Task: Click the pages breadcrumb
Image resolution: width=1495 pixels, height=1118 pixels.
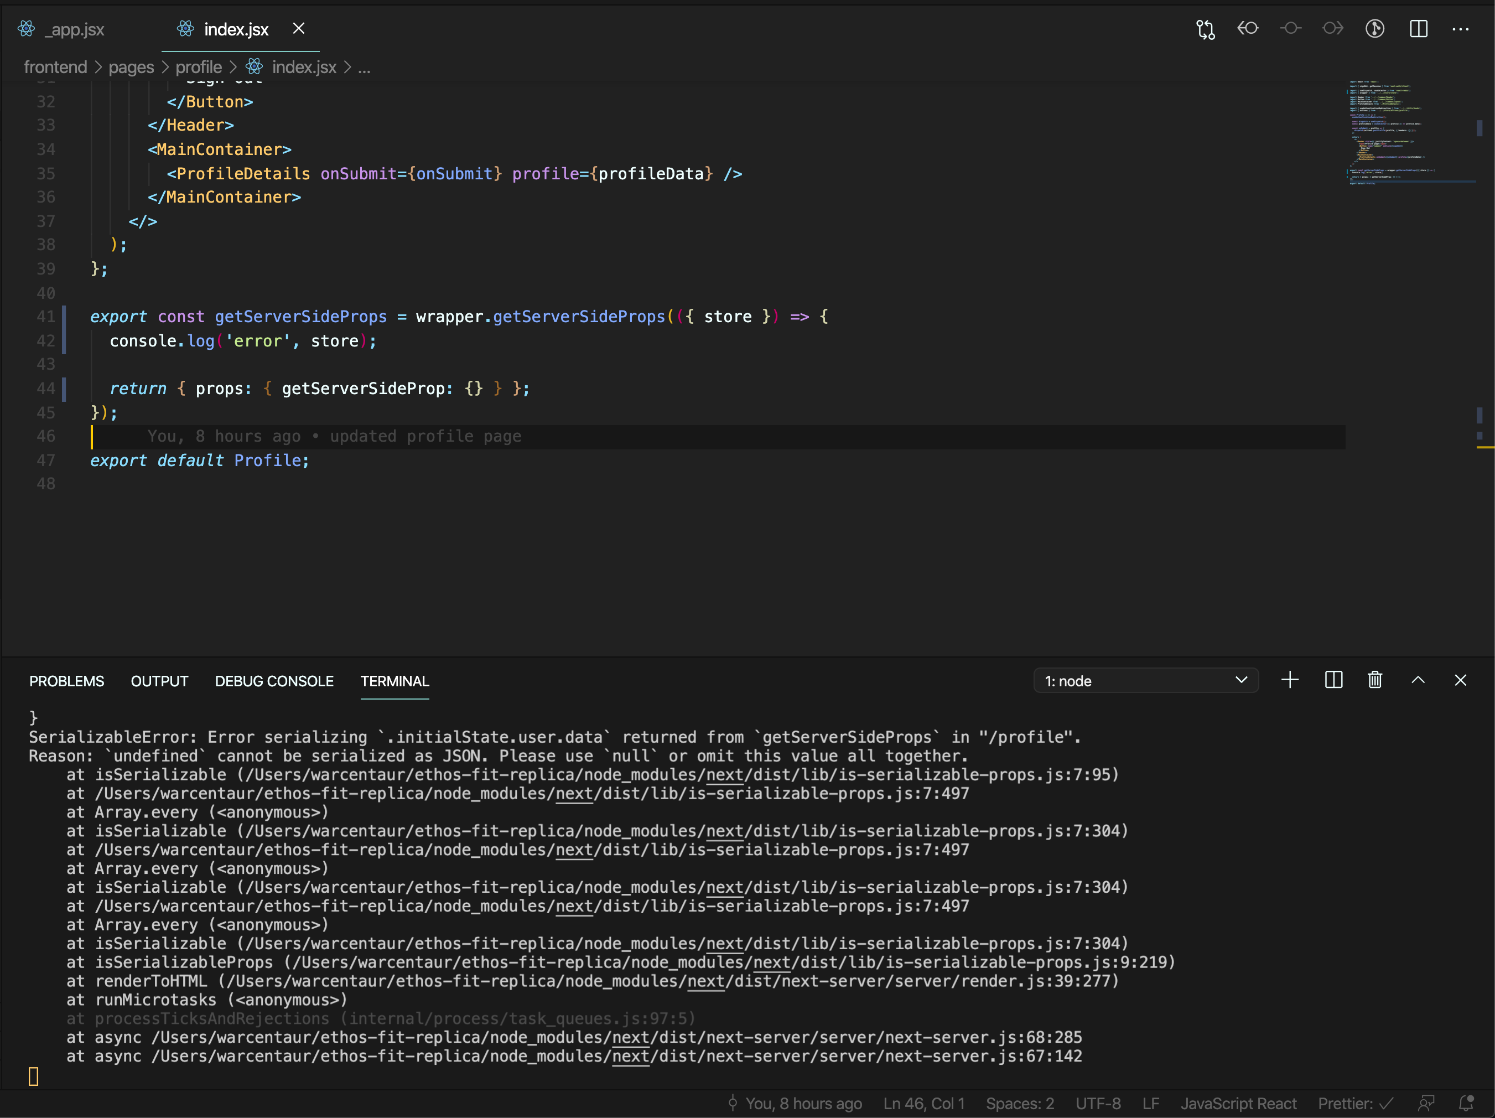Action: (x=131, y=67)
